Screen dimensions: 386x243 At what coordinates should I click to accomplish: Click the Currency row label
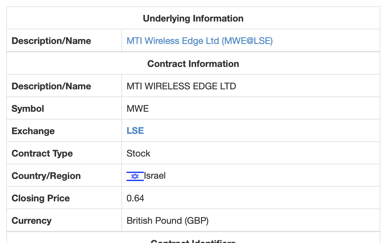pos(32,221)
